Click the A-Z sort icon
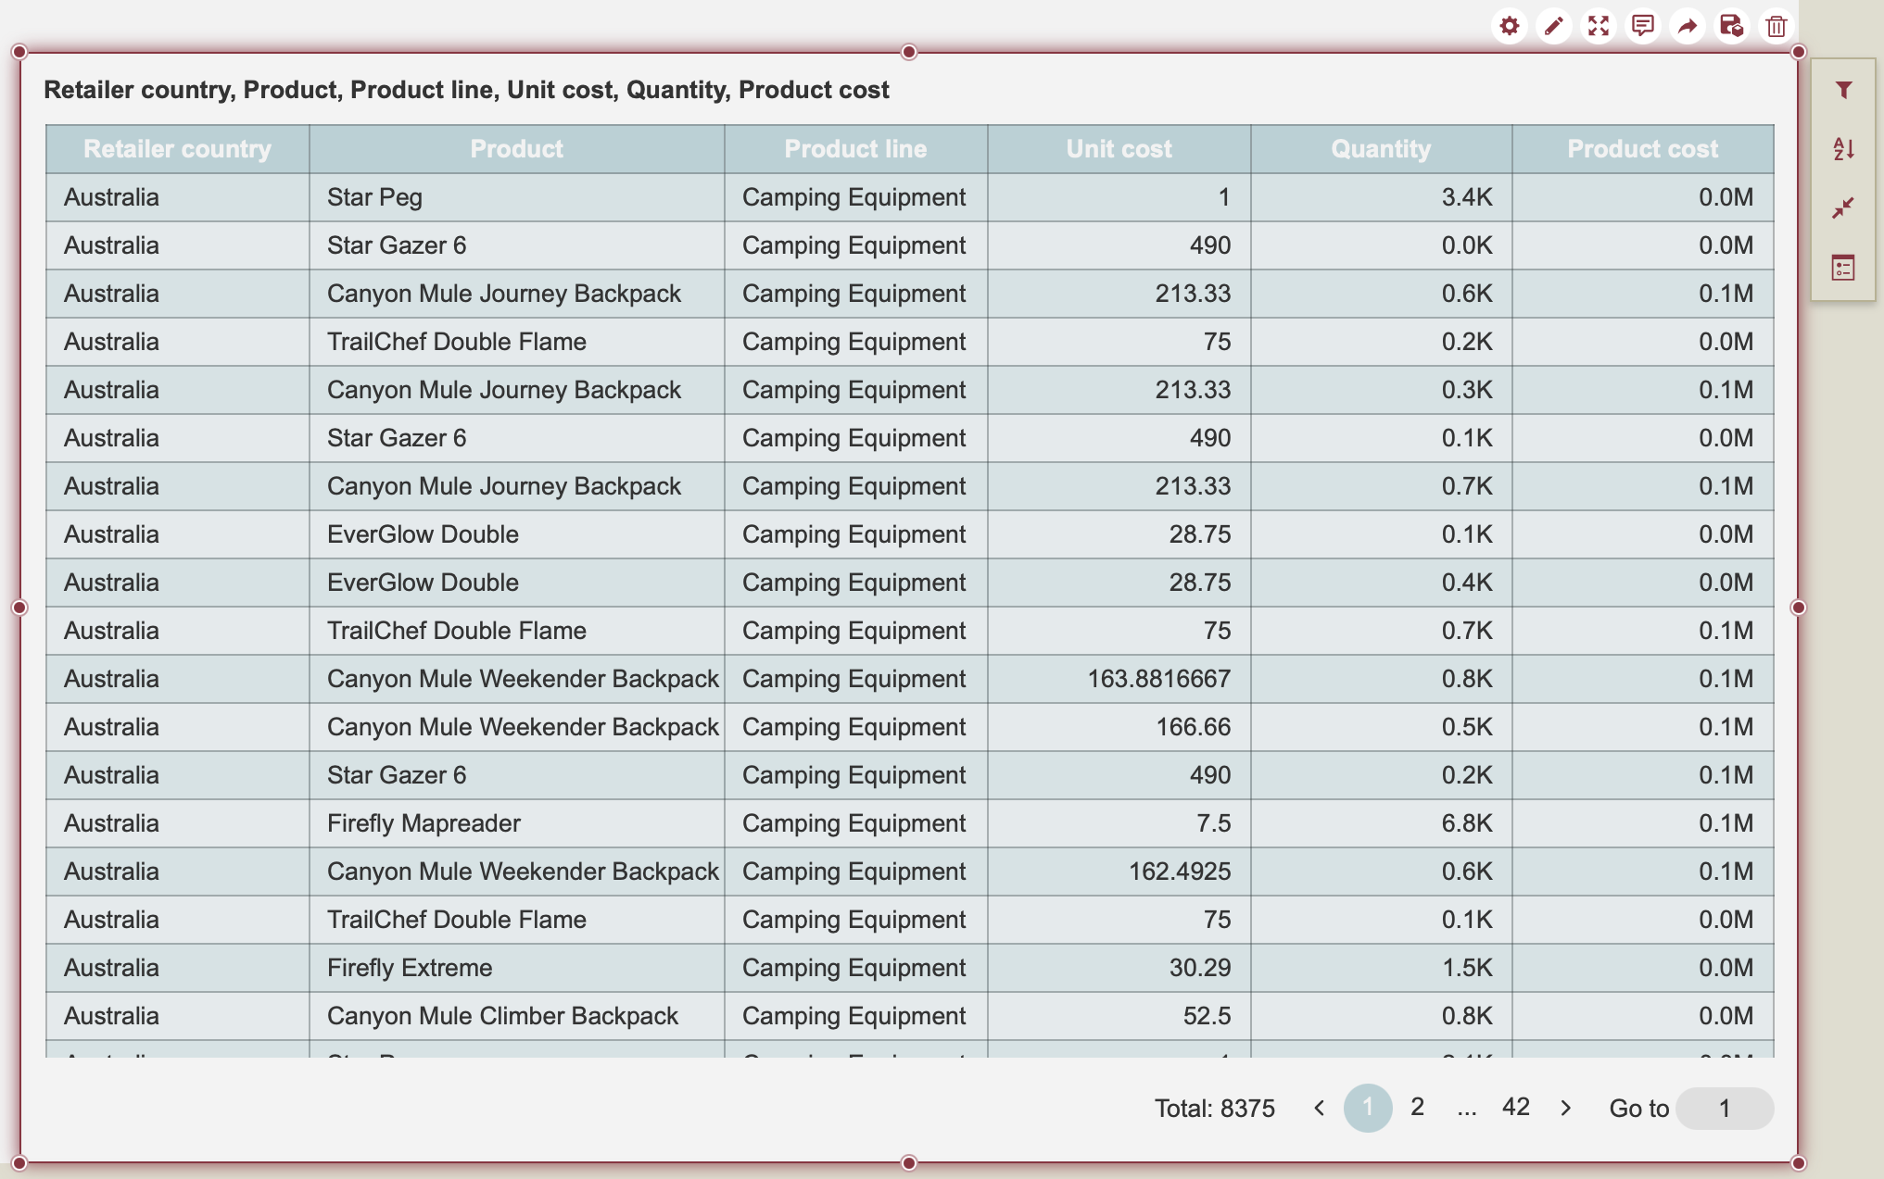The width and height of the screenshot is (1884, 1179). click(1843, 149)
